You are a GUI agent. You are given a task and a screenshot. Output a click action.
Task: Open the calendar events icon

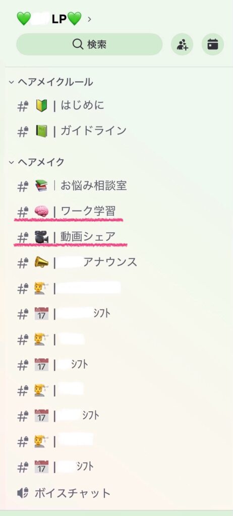[212, 44]
